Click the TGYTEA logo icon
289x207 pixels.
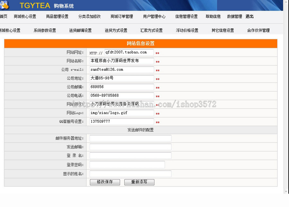coord(4,5)
